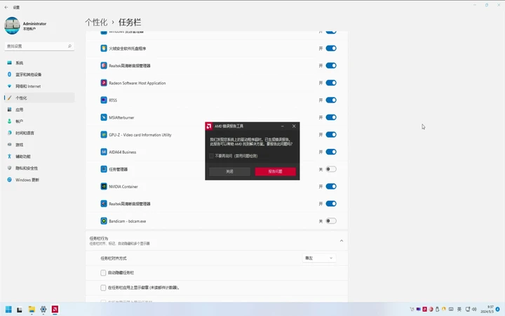Click 关闭 button in AMD dialog
This screenshot has height=316, width=505.
(229, 171)
